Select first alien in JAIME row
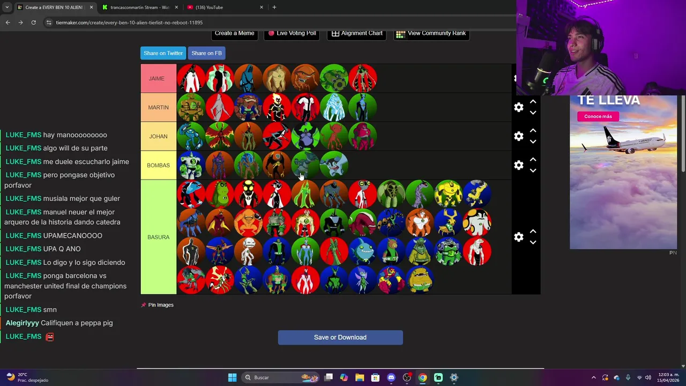The image size is (686, 386). click(191, 78)
